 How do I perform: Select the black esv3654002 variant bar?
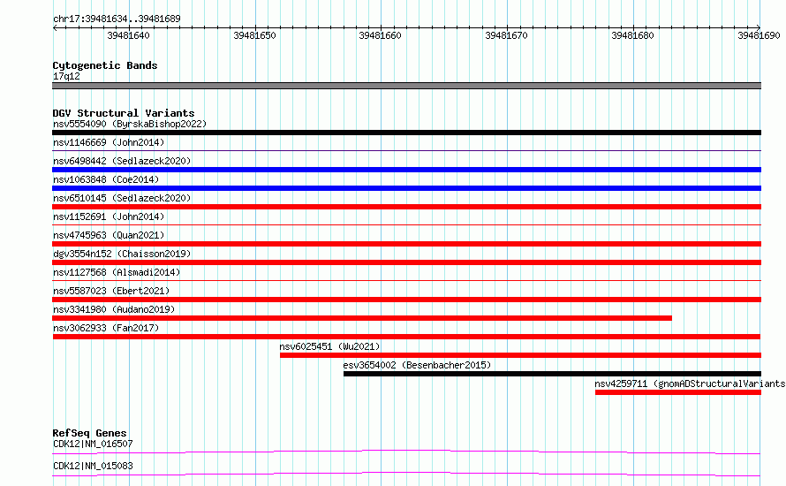pos(552,374)
